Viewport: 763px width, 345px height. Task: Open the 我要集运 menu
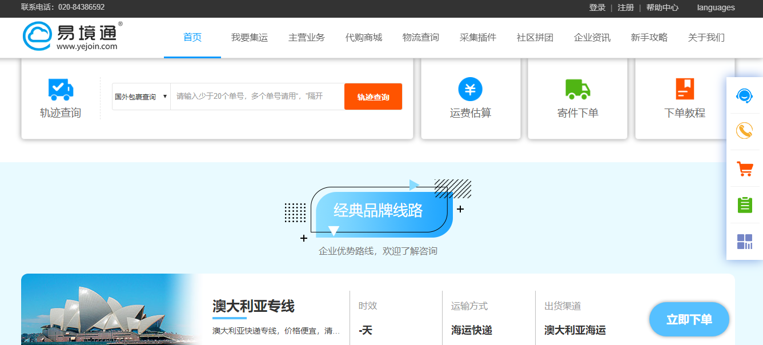pos(250,38)
